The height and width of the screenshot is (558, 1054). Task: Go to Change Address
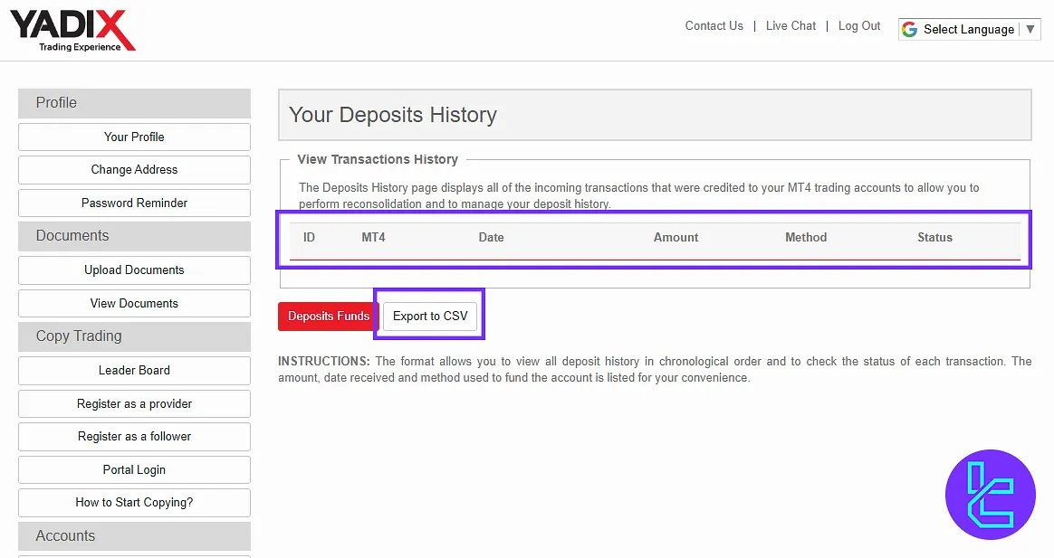pyautogui.click(x=134, y=170)
